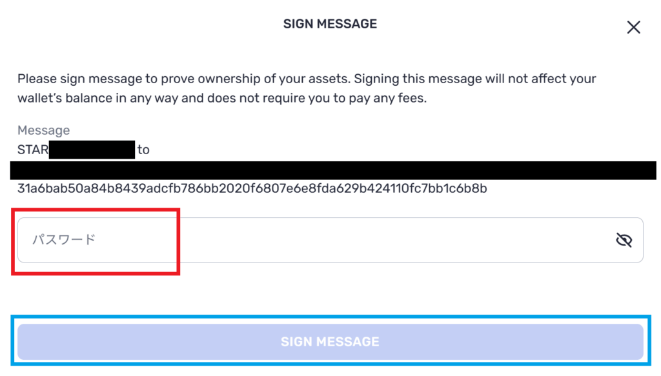Toggle password visibility with the eye icon
661x376 pixels.
(x=624, y=240)
